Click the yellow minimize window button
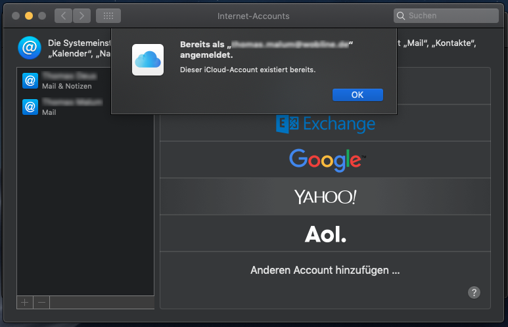 click(x=29, y=16)
